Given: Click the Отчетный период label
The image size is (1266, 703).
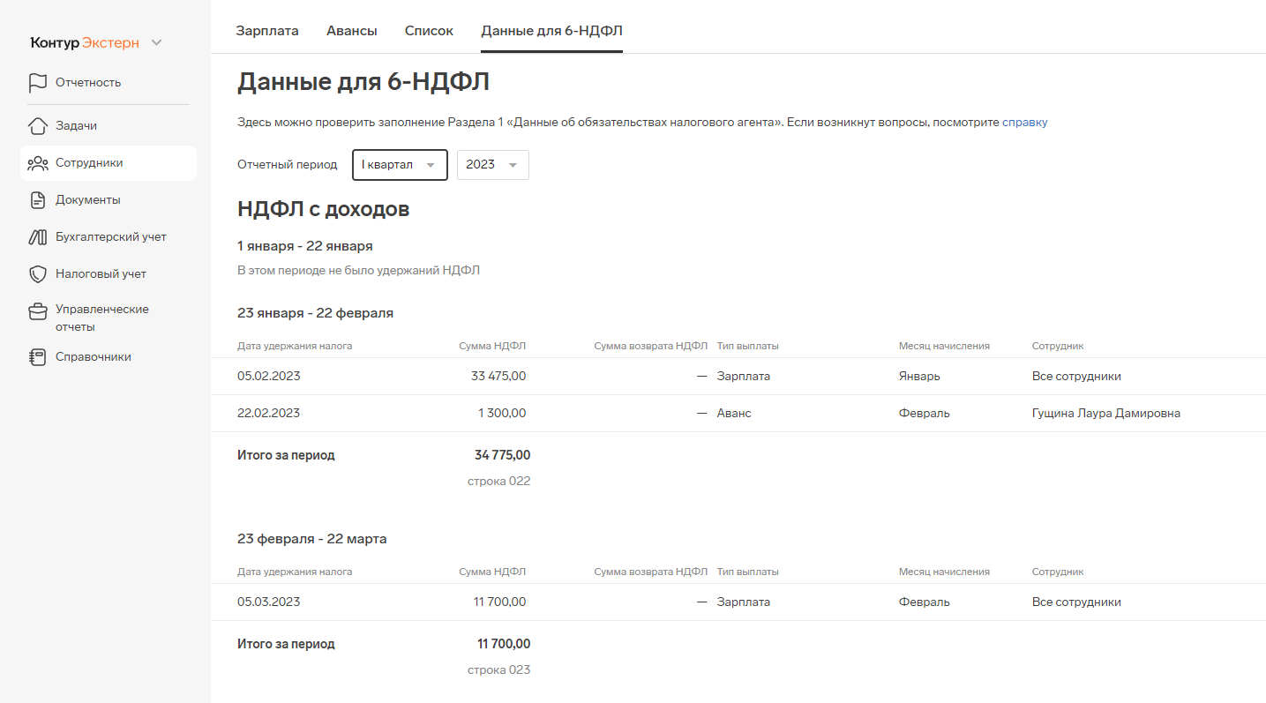Looking at the screenshot, I should [288, 165].
